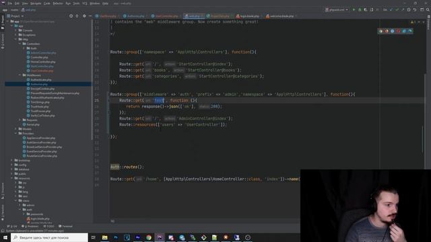431x242 pixels.
Task: Click the 'test' string on line 25
Action: (x=159, y=100)
